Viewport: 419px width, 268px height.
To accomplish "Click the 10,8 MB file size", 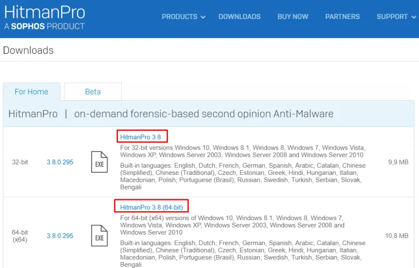I will click(397, 236).
